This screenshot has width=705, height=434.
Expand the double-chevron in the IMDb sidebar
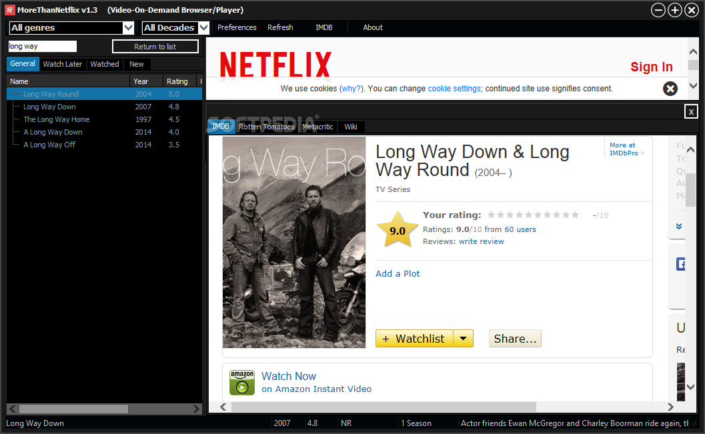(679, 226)
